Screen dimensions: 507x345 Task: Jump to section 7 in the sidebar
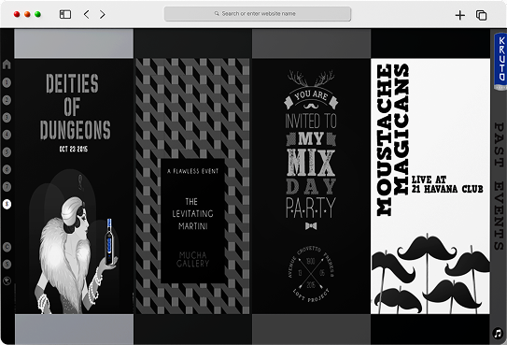7,186
